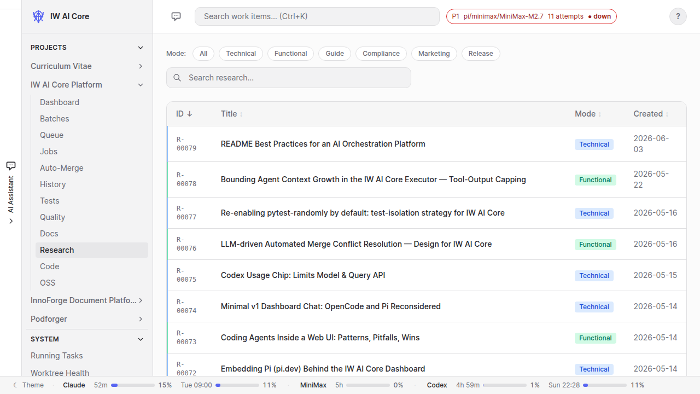The width and height of the screenshot is (700, 394).
Task: Click the Tue 09:00 usage bar
Action: coord(237,385)
